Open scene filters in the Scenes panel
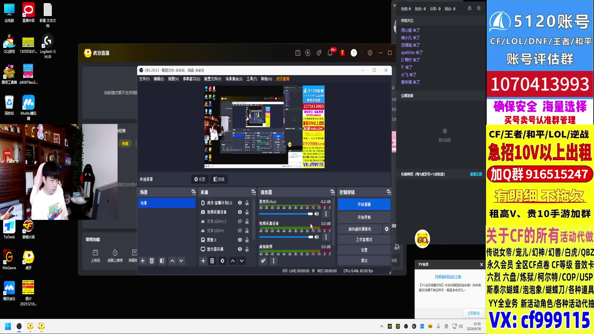Image resolution: width=594 pixels, height=334 pixels. point(162,261)
